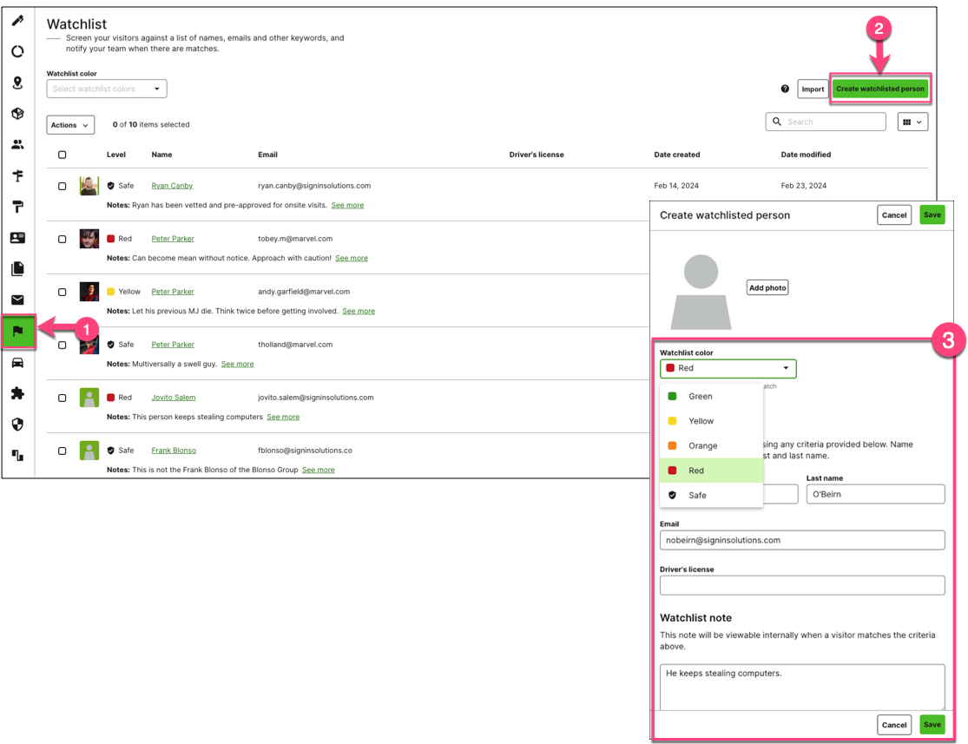Click the Create watchlisted person button

[879, 89]
